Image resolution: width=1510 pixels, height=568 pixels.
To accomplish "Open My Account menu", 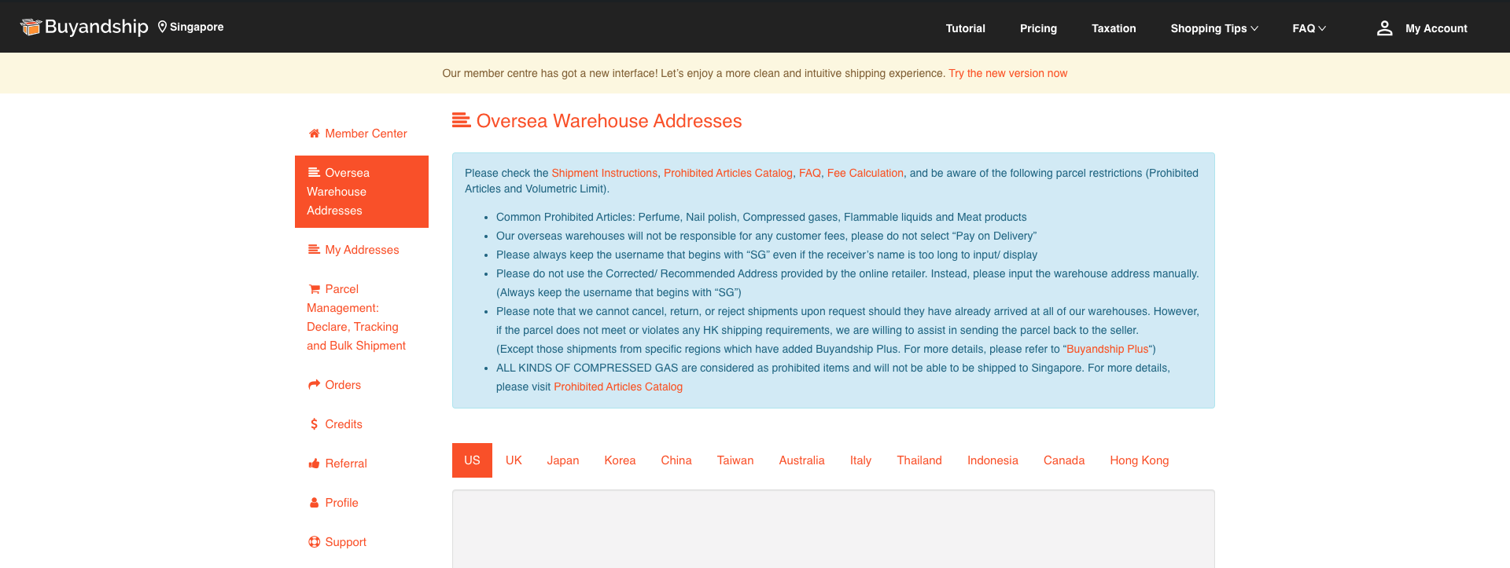I will pyautogui.click(x=1422, y=28).
